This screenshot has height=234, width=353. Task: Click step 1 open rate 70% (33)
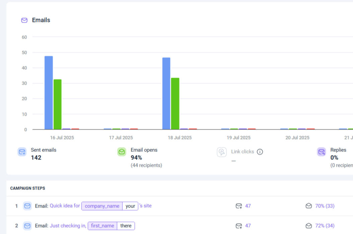[x=325, y=206]
